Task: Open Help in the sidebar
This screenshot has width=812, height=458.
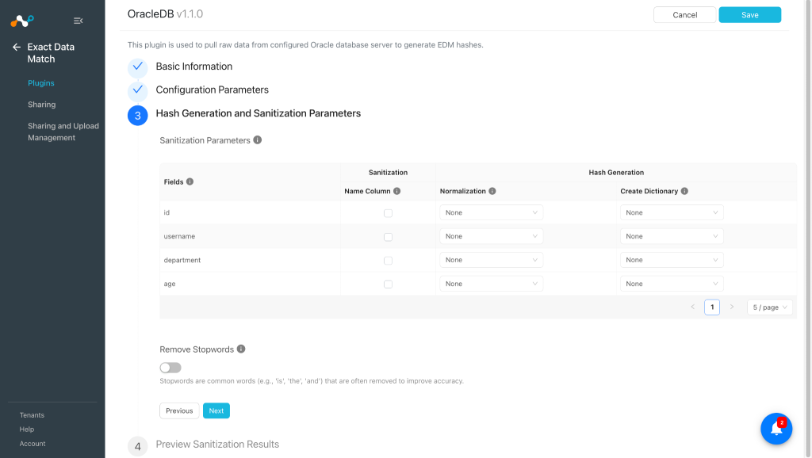Action: (26, 429)
